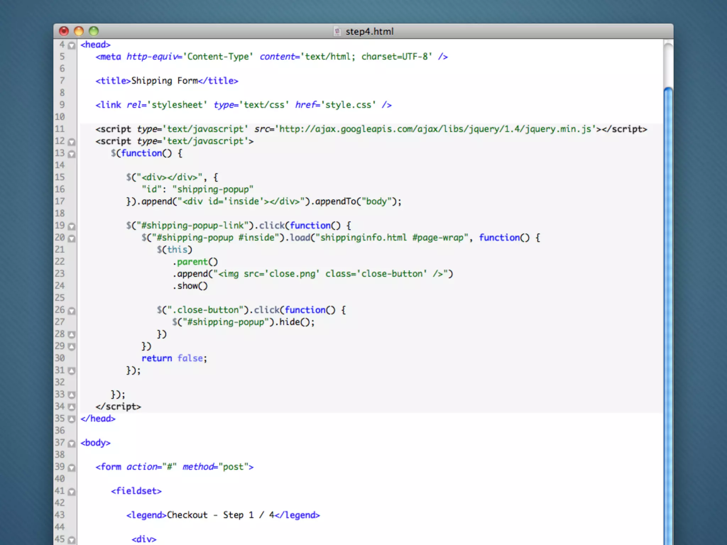
Task: Place the cursor in the Shipping Form title text
Action: 164,81
